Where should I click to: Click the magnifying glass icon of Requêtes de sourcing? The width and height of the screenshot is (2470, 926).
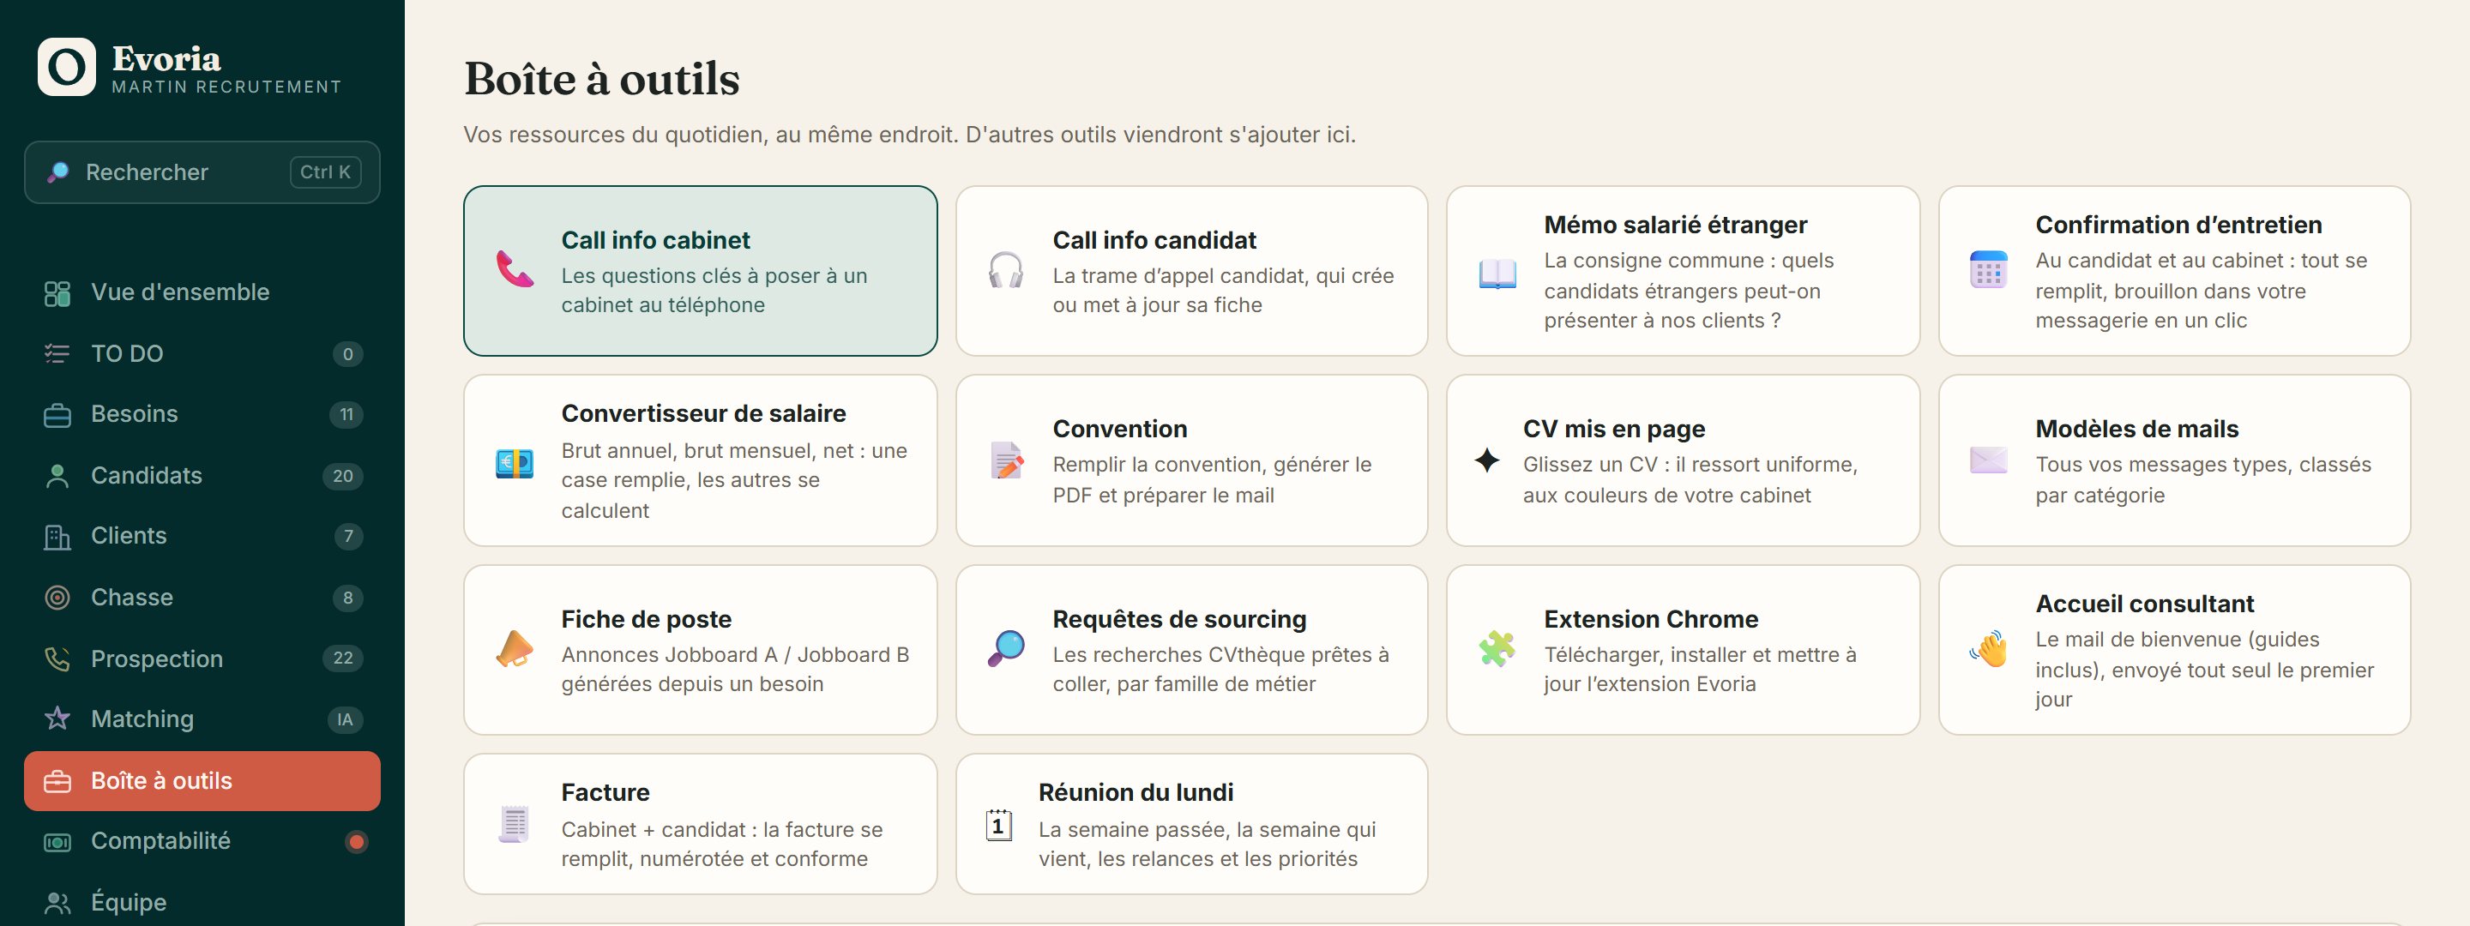click(x=1006, y=649)
